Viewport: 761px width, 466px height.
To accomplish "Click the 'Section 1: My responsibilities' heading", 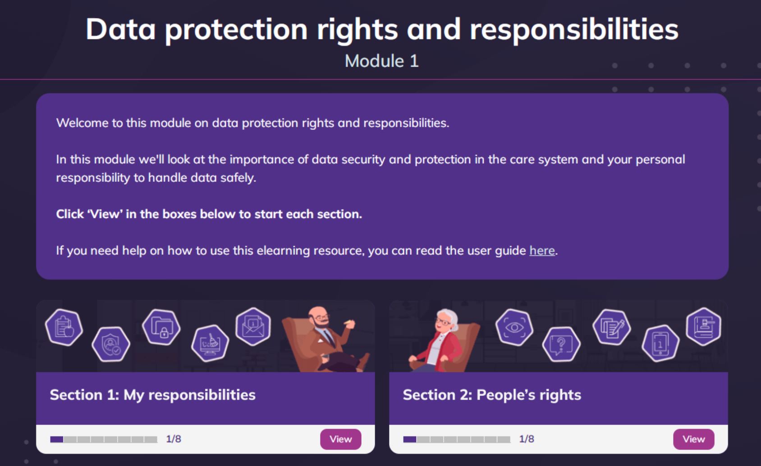I will click(152, 395).
